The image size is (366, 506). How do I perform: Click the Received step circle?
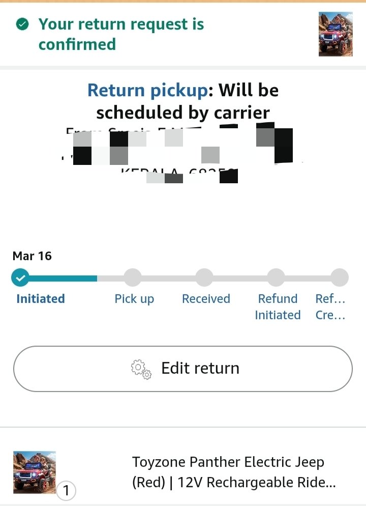click(204, 278)
